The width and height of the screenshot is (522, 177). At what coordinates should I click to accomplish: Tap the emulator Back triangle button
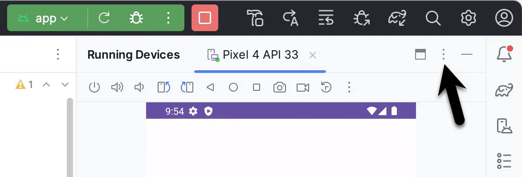[210, 88]
